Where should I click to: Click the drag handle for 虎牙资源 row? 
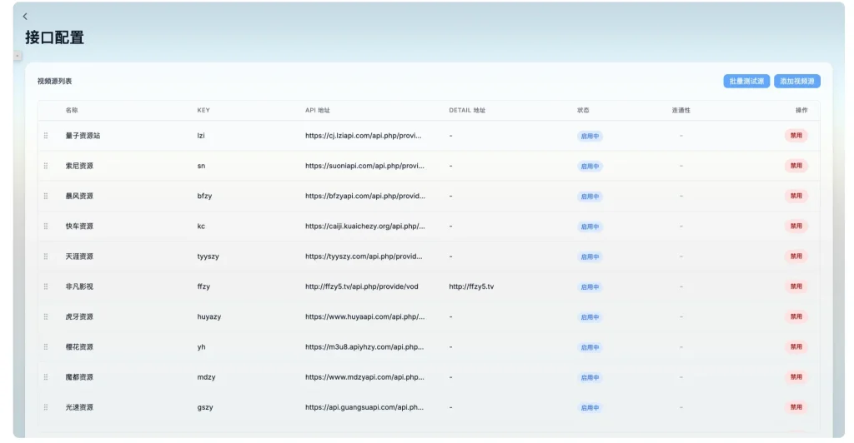click(46, 316)
